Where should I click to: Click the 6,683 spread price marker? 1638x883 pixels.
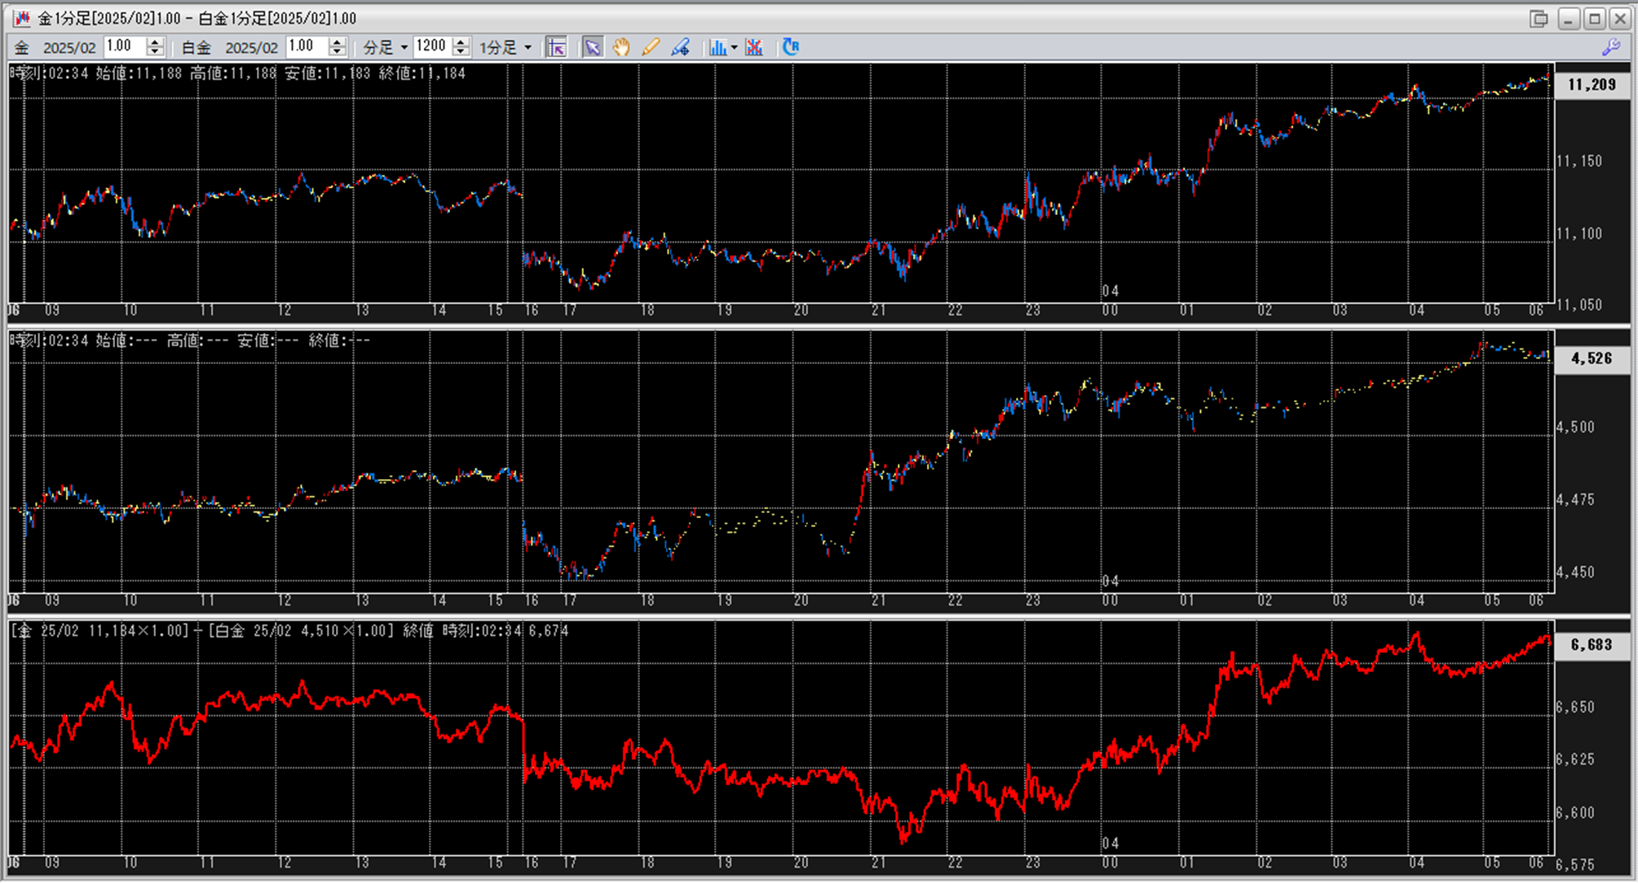[1592, 645]
